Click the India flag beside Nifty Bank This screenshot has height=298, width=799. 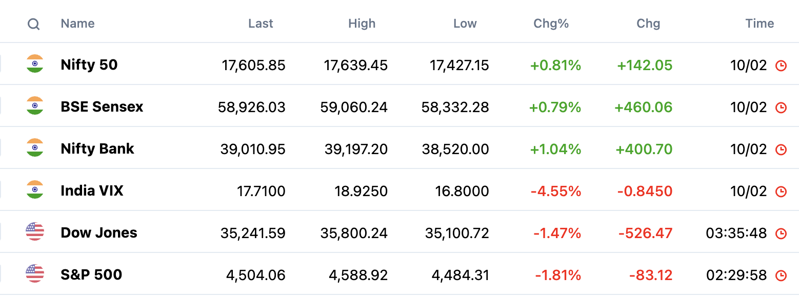click(35, 147)
